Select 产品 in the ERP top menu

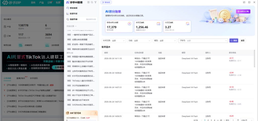[42, 3]
